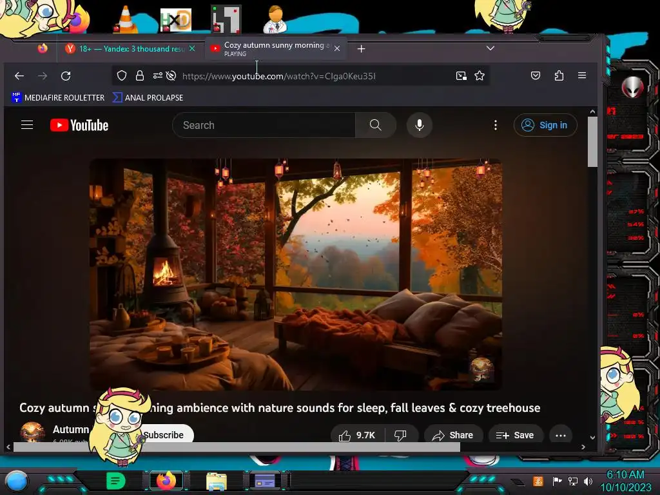
Task: Open the HxD desktop shortcut
Action: 176,20
